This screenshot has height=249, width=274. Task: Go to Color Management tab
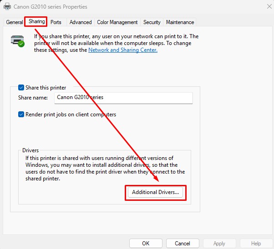point(117,22)
